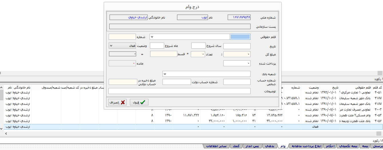Click the کد قلم column header
Viewport: 383px width, 150px height.
[x=378, y=87]
